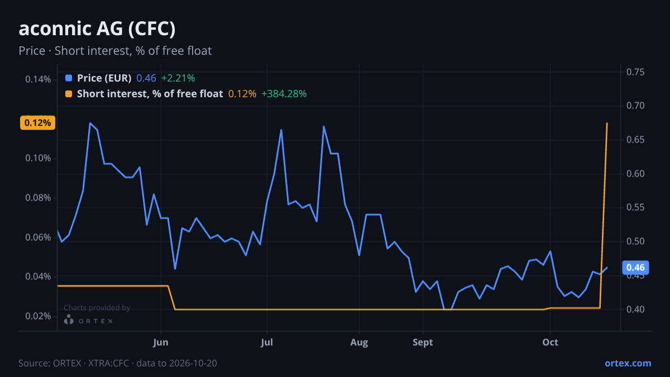Click the 0.55 right axis label
Screen dimensions: 670x377
(x=635, y=208)
